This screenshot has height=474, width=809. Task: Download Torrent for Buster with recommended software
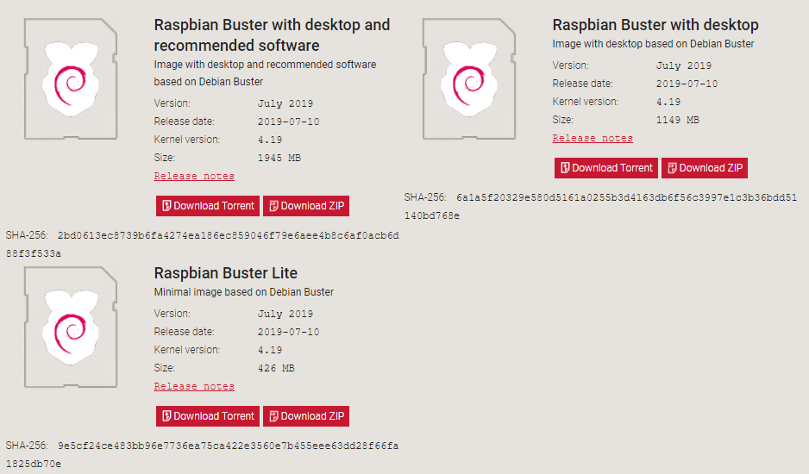208,206
